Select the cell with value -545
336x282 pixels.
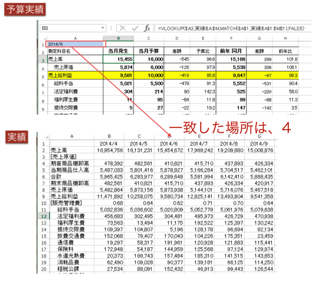tap(177, 59)
